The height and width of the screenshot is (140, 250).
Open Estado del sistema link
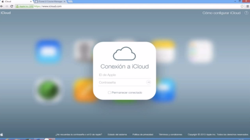click(117, 135)
